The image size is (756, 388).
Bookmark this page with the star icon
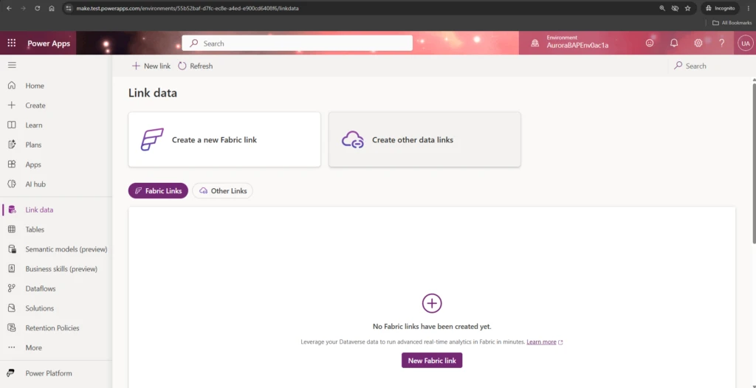click(x=687, y=8)
